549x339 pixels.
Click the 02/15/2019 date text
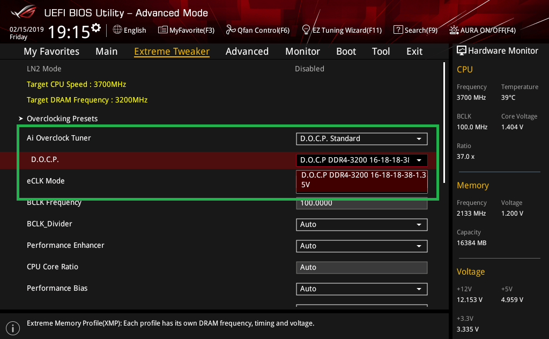click(x=27, y=30)
